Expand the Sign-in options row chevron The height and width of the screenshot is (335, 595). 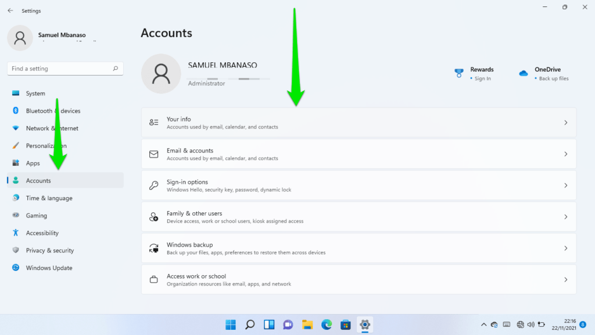[x=565, y=185]
